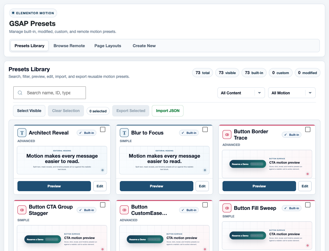Image resolution: width=329 pixels, height=251 pixels.
Task: Edit the Blur to Focus preset
Action: coord(202,186)
